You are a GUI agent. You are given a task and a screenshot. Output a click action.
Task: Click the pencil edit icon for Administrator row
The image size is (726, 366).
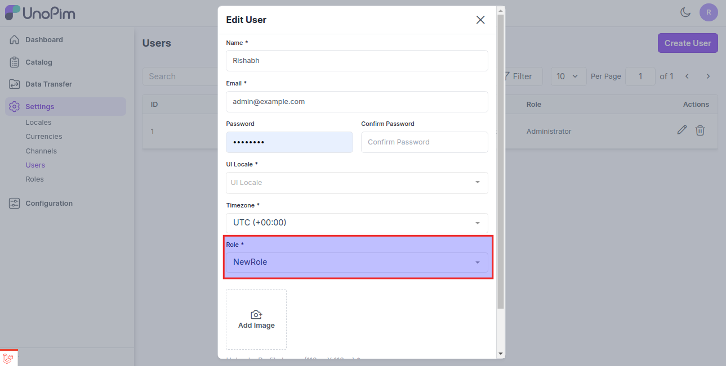click(x=682, y=130)
